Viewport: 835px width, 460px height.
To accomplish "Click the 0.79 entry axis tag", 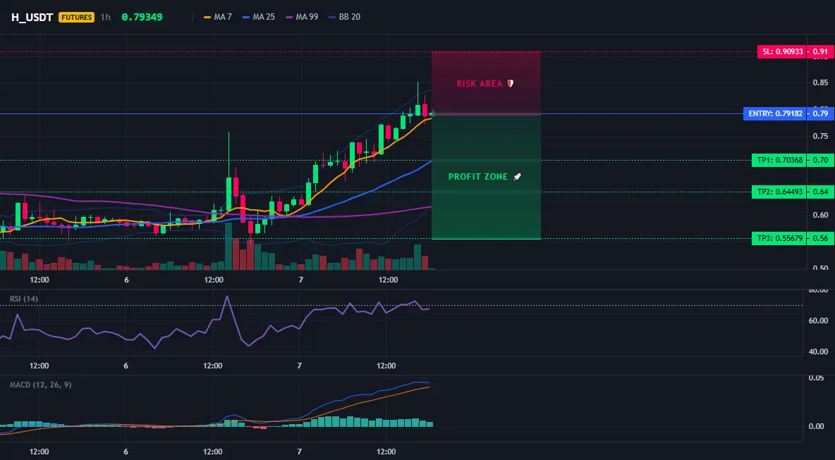I will point(821,113).
